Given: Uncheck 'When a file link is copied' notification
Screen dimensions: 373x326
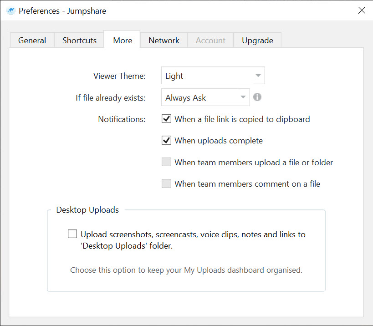Looking at the screenshot, I should pos(166,119).
